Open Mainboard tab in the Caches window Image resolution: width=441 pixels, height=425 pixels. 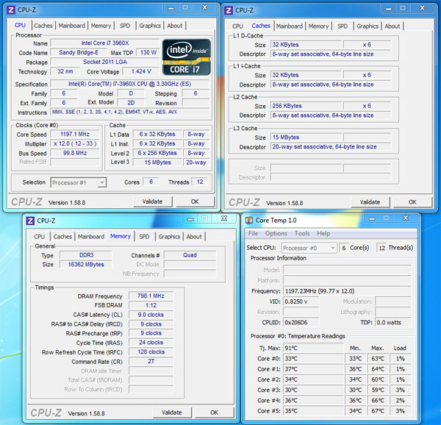(290, 26)
